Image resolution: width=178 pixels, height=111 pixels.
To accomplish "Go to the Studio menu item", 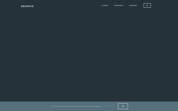I will tap(105, 6).
